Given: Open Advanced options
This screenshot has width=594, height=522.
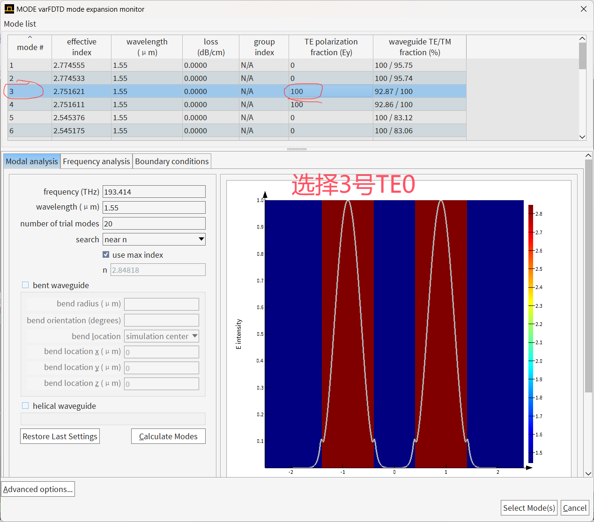Looking at the screenshot, I should (x=38, y=489).
